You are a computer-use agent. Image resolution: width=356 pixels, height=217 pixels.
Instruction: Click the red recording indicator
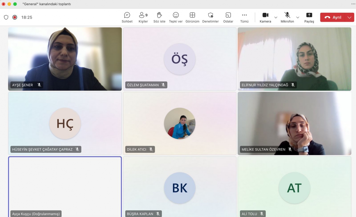pyautogui.click(x=15, y=17)
